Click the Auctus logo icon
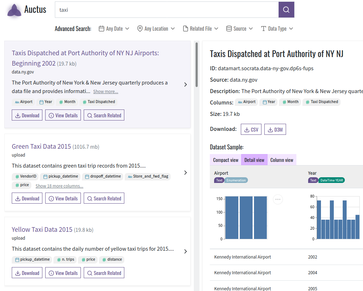This screenshot has height=291, width=363. 14,10
